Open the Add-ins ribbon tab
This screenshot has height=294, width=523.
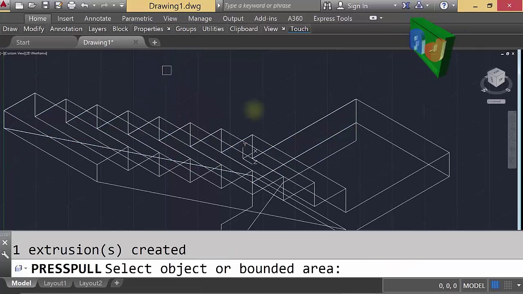266,18
